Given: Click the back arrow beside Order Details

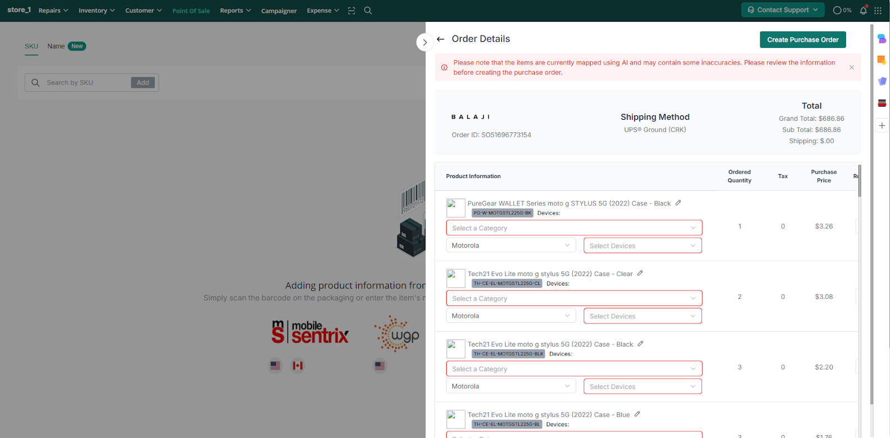Looking at the screenshot, I should [441, 39].
